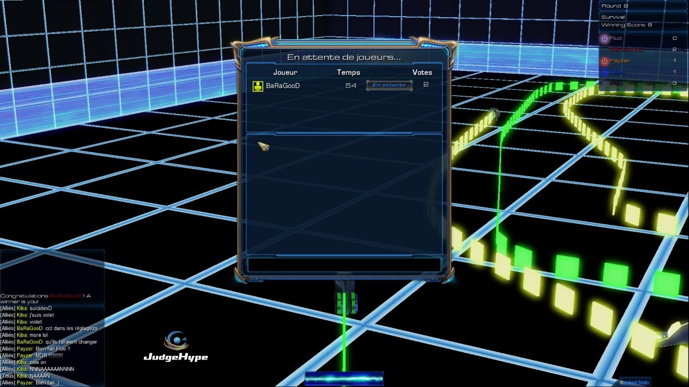Screen dimensions: 689x387
Task: Click the "[Tous] Kiba: NAAAAN" chat line
Action: tap(25, 376)
